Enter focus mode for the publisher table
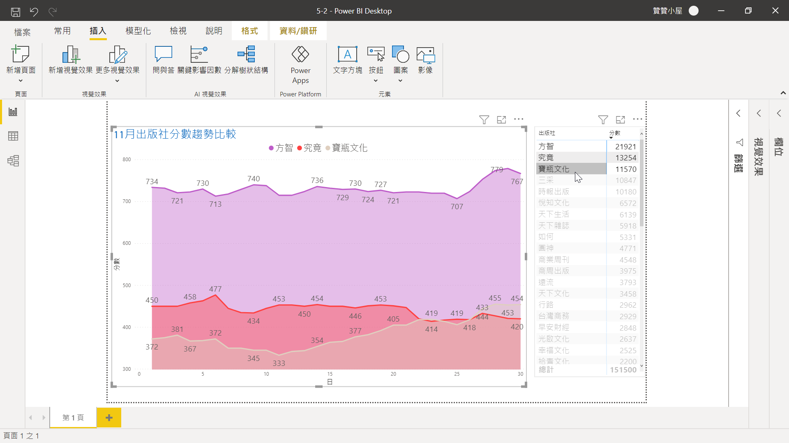 pos(621,119)
